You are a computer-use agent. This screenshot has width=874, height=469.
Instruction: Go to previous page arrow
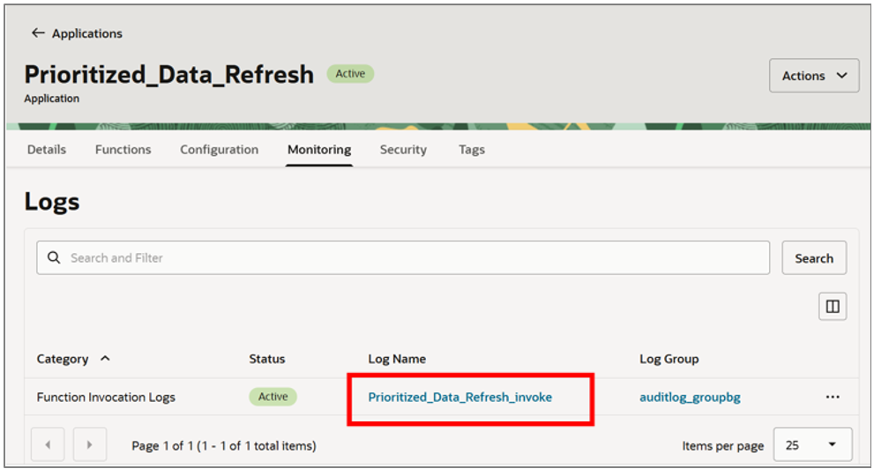click(x=48, y=445)
